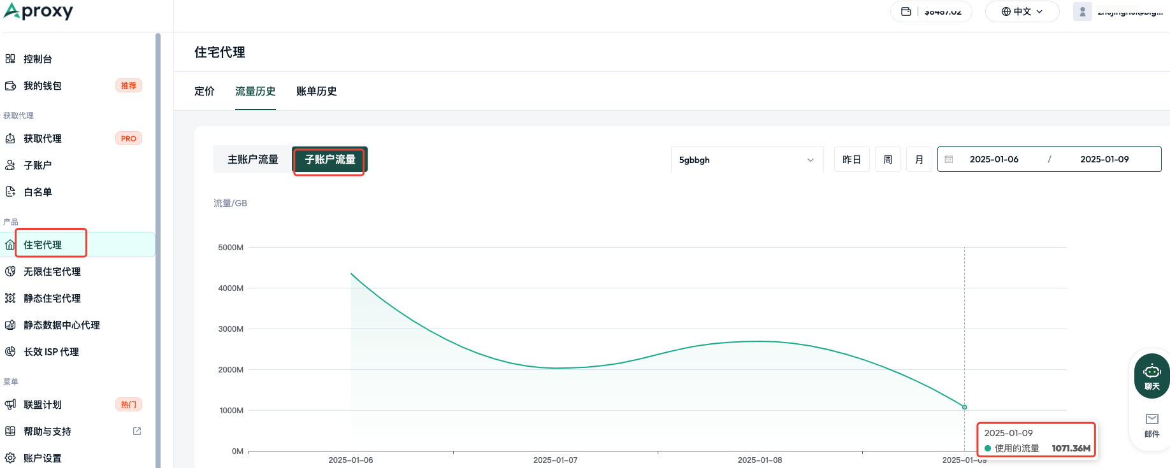Image resolution: width=1170 pixels, height=468 pixels.
Task: Click the 联盟计划 megaphone icon
Action: click(x=10, y=404)
